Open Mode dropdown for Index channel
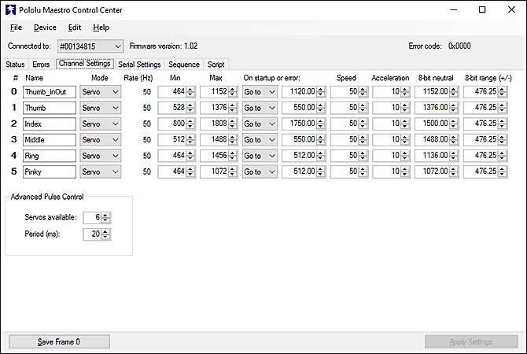This screenshot has height=354, width=527. click(100, 124)
